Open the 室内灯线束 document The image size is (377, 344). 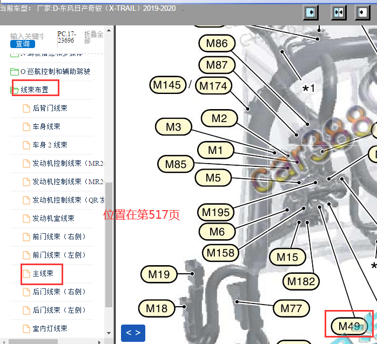(x=50, y=329)
